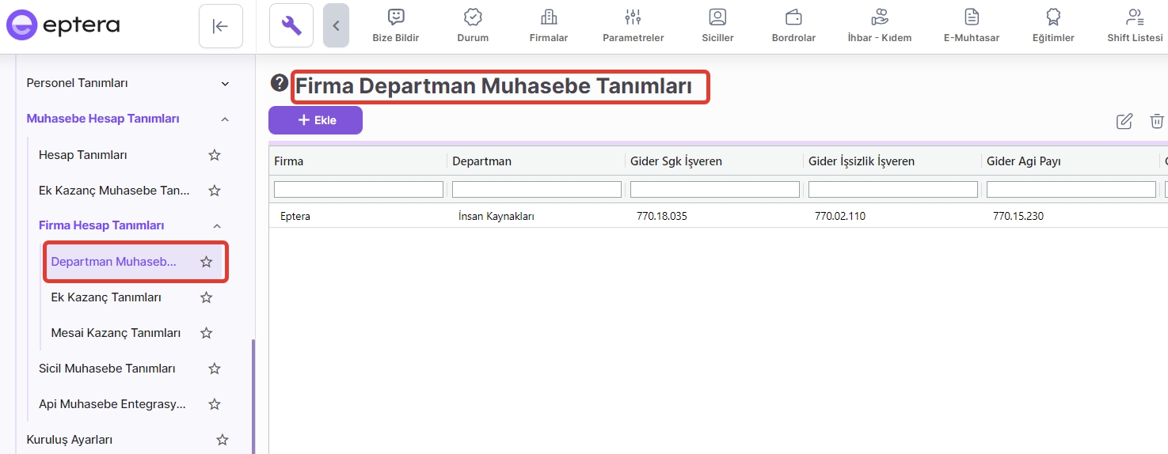
Task: Star the Mesai Kazanç Tanımları item
Action: coord(206,333)
